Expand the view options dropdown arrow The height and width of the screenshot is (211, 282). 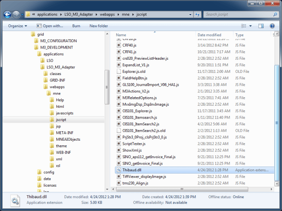coord(251,26)
